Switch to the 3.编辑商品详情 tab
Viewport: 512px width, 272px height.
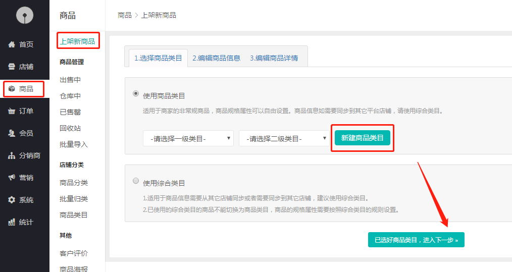(x=274, y=58)
